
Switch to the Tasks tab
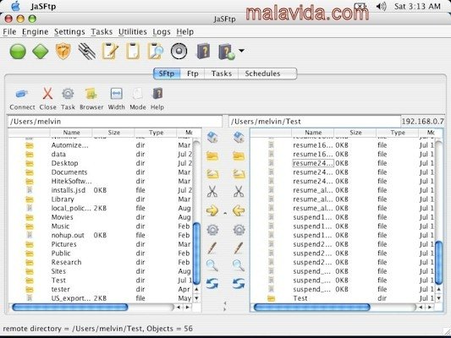221,74
